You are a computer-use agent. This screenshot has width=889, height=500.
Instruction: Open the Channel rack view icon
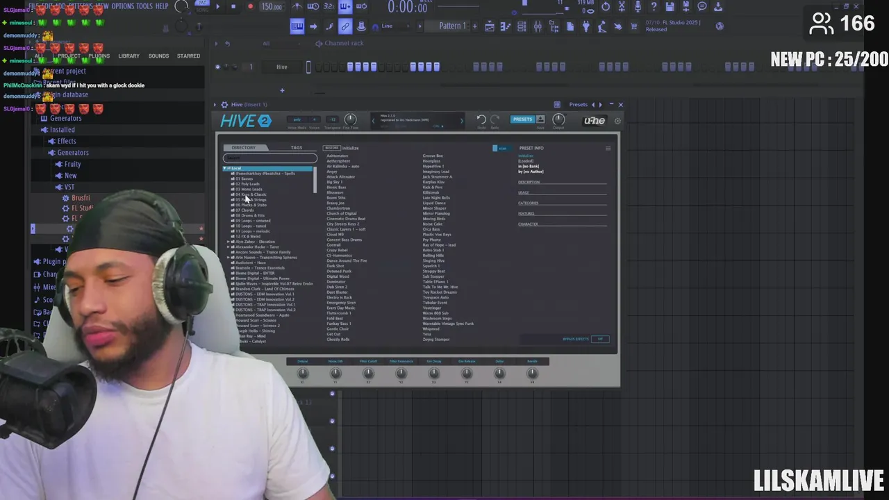click(522, 26)
